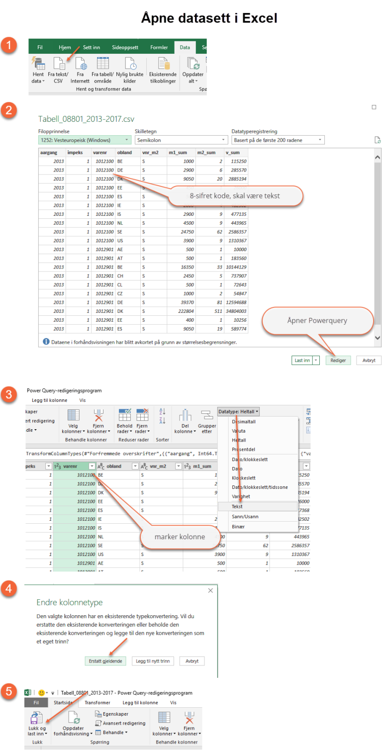The image size is (382, 753).
Task: Click the Oppdater alt icon
Action: point(192,64)
